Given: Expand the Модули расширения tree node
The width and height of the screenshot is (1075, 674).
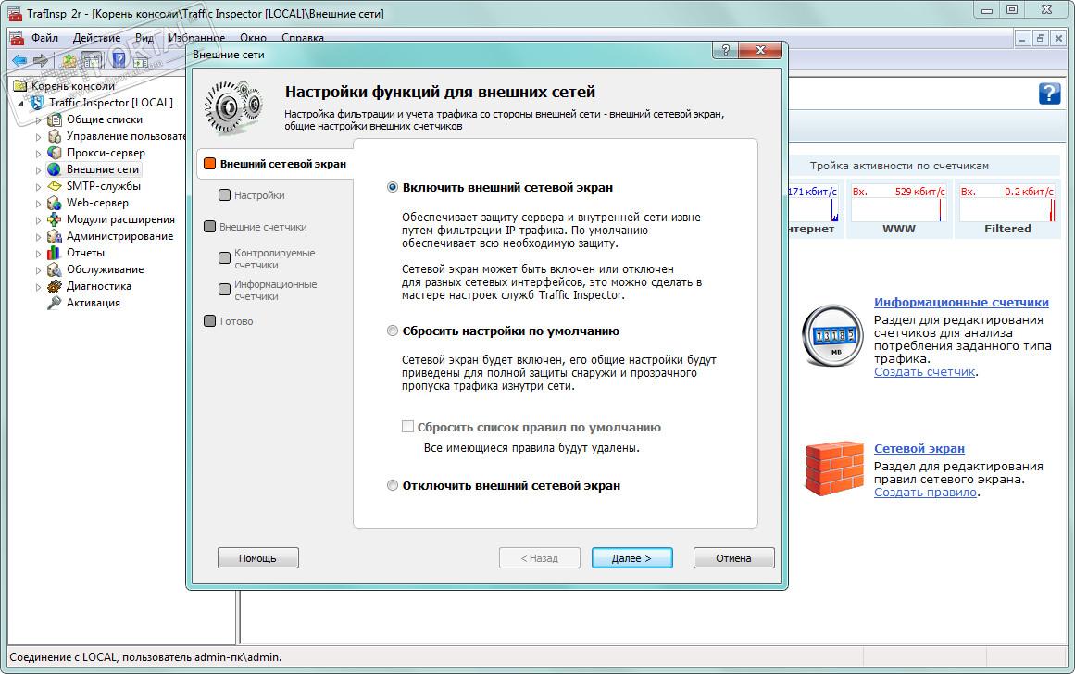Looking at the screenshot, I should 38,219.
